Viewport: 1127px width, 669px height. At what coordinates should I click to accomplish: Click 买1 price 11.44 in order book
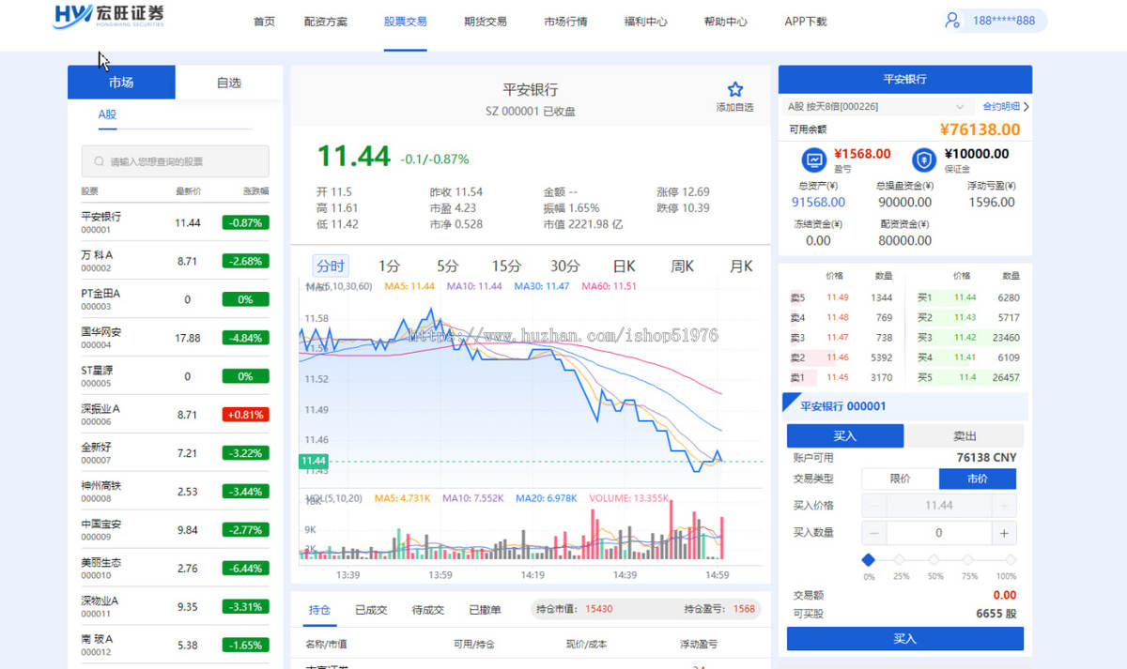[965, 297]
